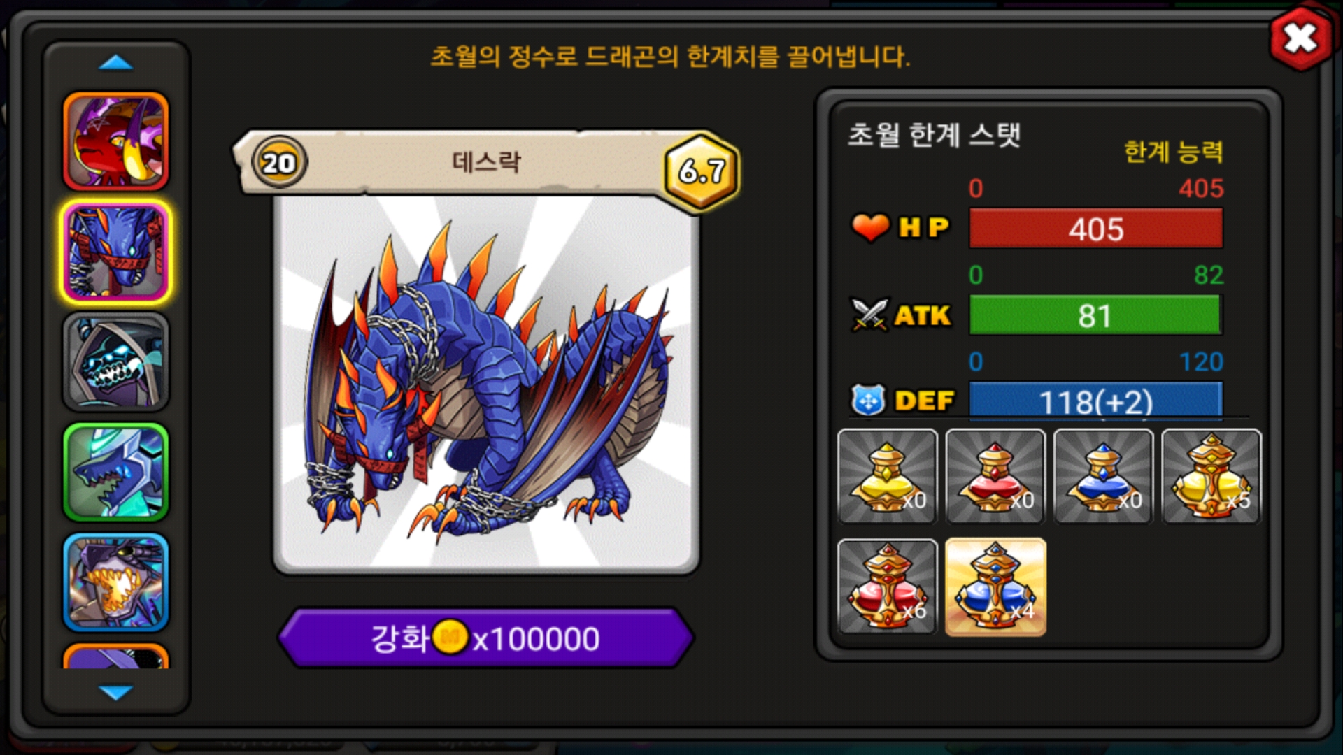Image resolution: width=1343 pixels, height=755 pixels.
Task: Click the red HP bar showing 405
Action: (1095, 229)
